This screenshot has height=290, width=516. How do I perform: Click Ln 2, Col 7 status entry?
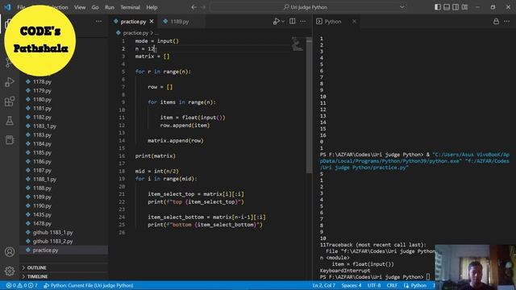[x=324, y=285]
